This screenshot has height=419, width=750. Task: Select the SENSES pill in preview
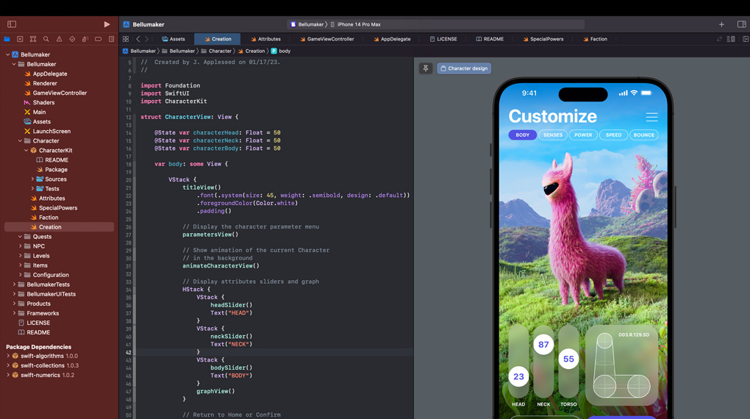tap(553, 135)
